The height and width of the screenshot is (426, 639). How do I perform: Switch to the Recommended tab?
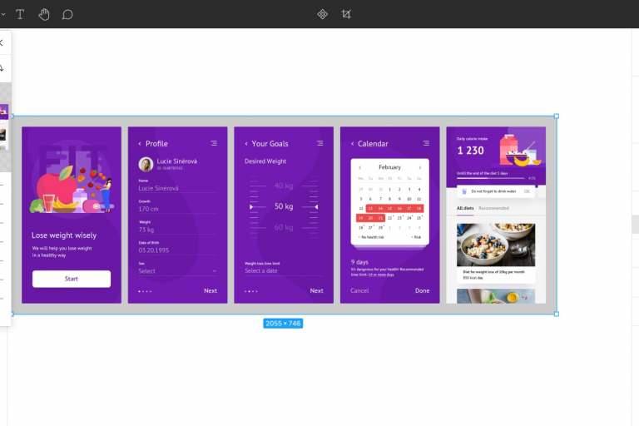(x=493, y=208)
